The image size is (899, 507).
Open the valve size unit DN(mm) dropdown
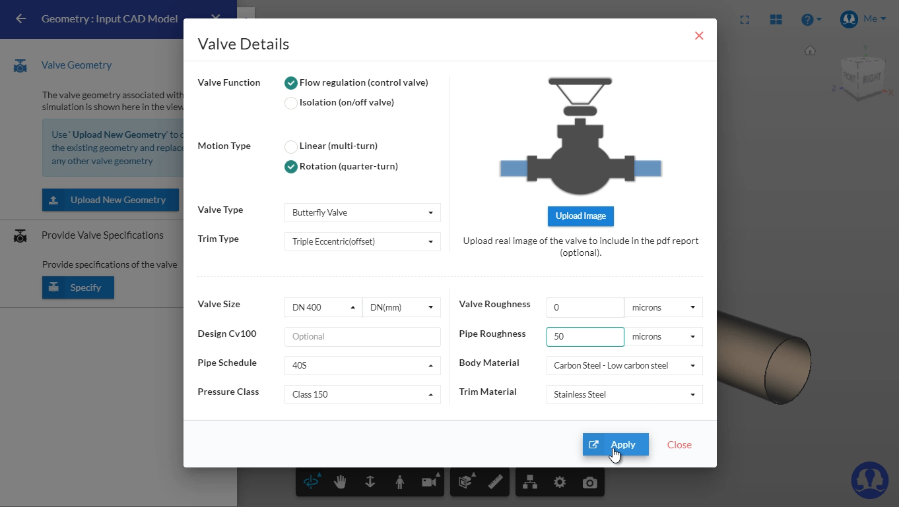pyautogui.click(x=401, y=307)
